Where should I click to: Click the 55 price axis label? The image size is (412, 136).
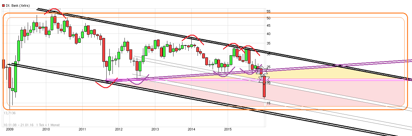click(x=268, y=11)
